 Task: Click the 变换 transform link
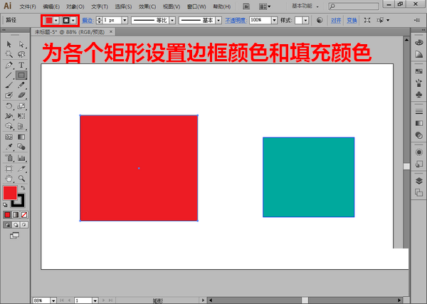(x=352, y=21)
